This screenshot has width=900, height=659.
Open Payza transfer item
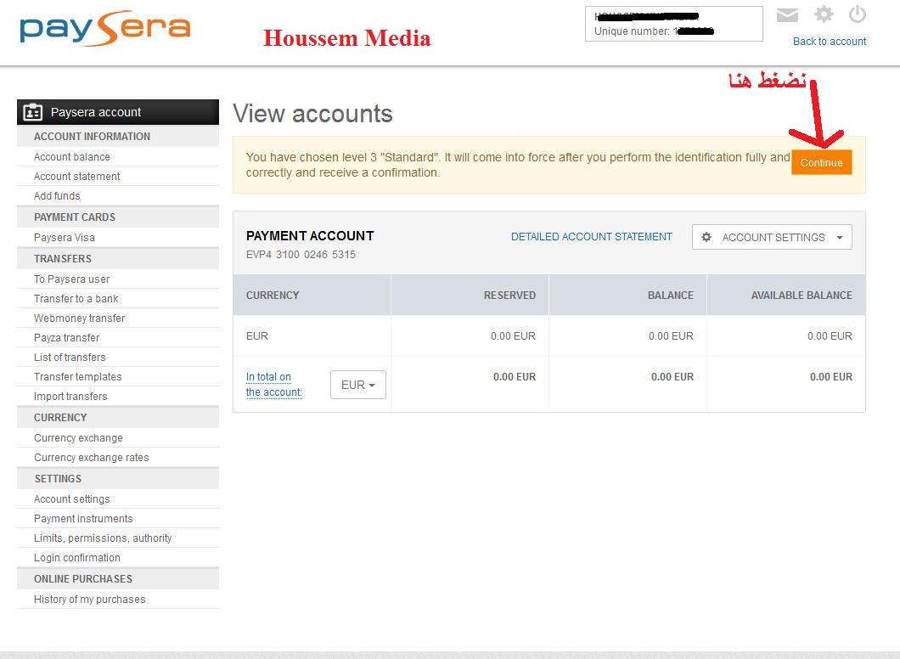(x=66, y=337)
